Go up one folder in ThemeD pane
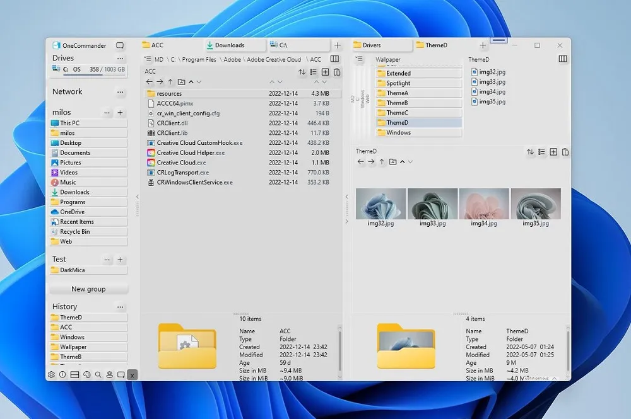 382,162
